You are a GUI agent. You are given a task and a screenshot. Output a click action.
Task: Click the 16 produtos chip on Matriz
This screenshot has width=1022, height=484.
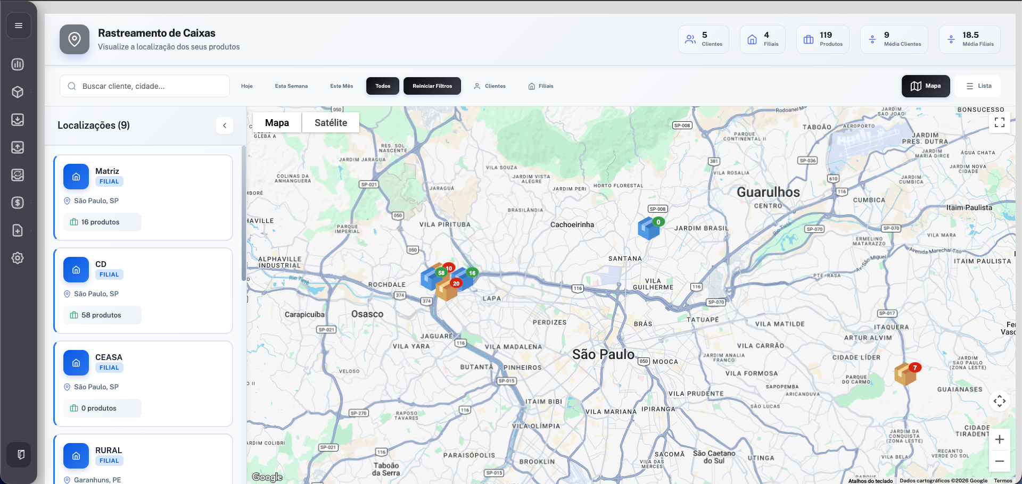point(102,222)
